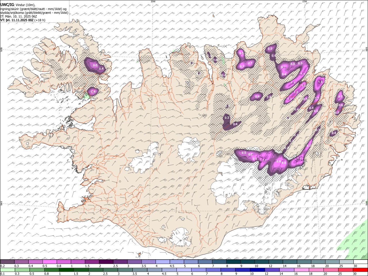Select the 1.5 purple swatch in snow legend
The height and width of the screenshot is (276, 368).
pos(92,262)
